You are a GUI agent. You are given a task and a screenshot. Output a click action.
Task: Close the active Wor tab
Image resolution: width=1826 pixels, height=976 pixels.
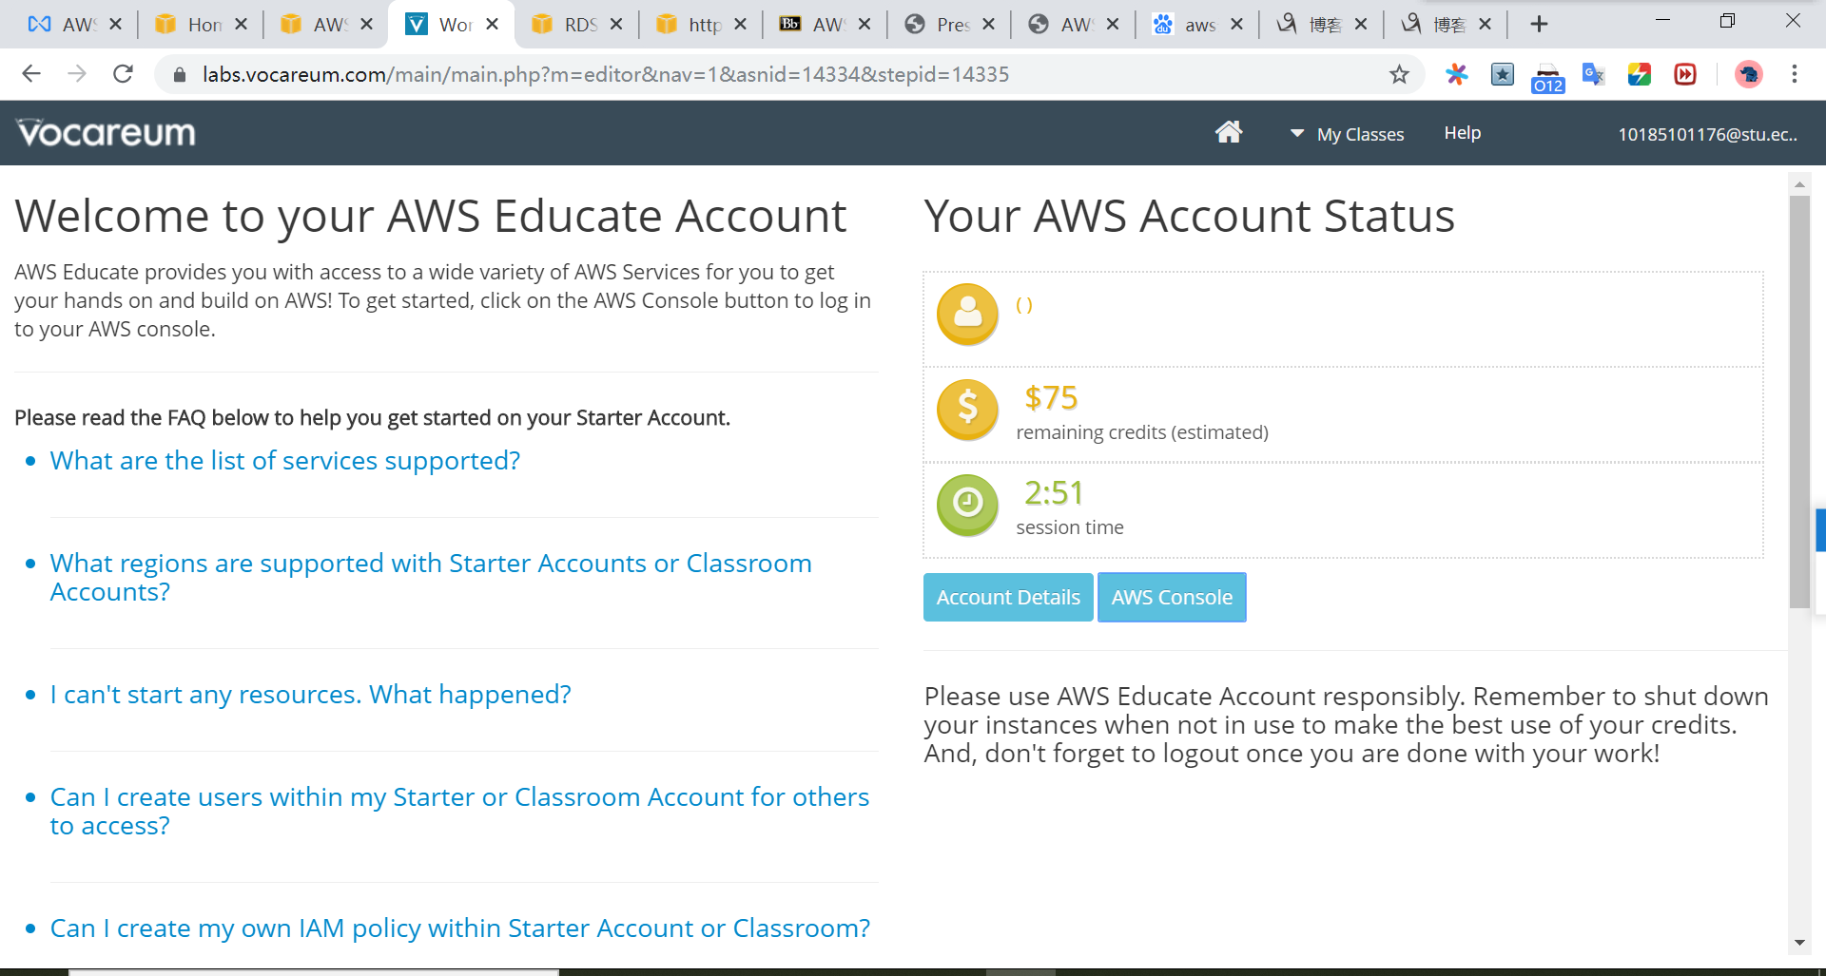tap(492, 24)
